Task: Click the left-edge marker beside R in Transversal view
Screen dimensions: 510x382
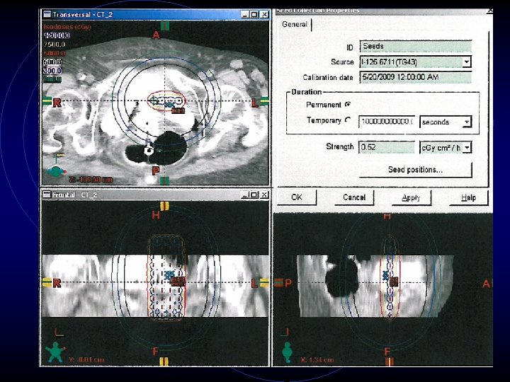Action: pyautogui.click(x=47, y=101)
